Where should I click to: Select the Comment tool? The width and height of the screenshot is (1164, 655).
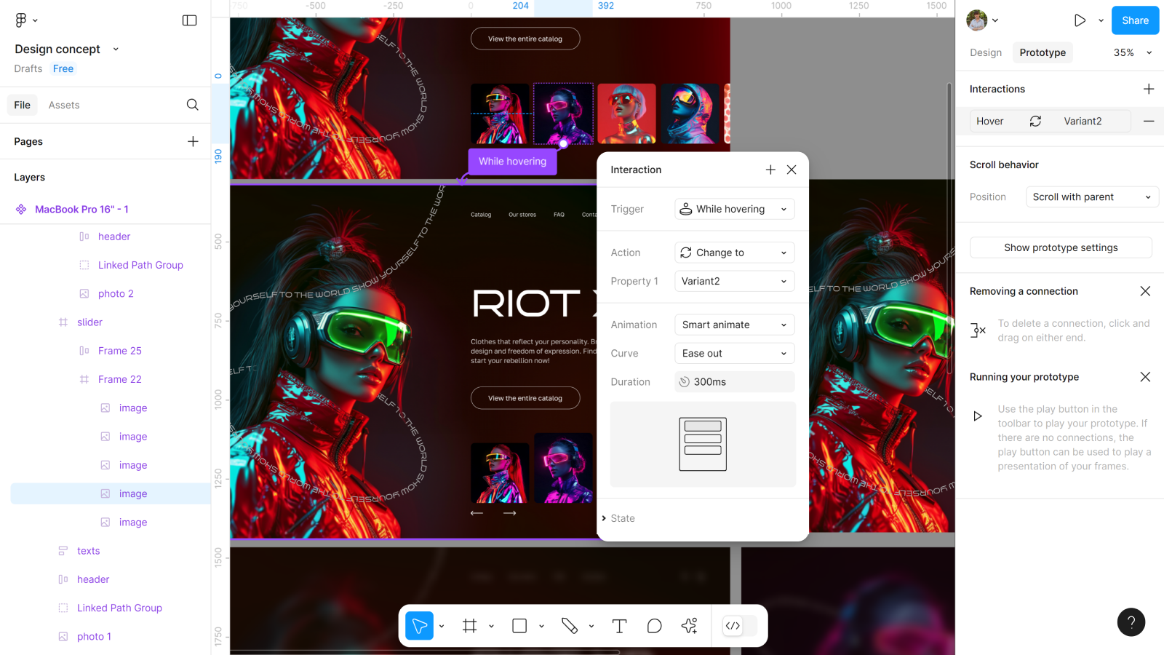654,626
